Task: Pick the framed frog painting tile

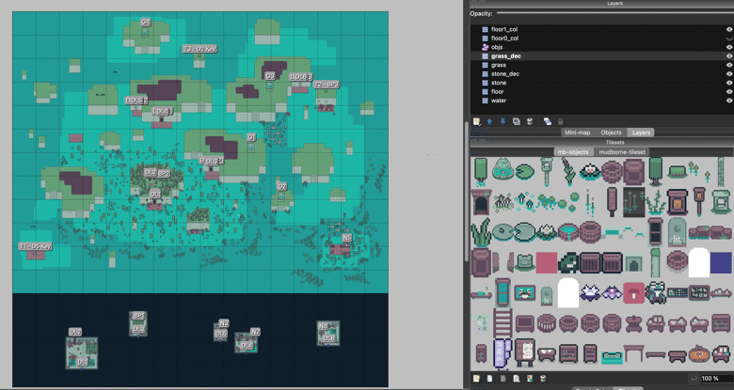Action: [525, 292]
